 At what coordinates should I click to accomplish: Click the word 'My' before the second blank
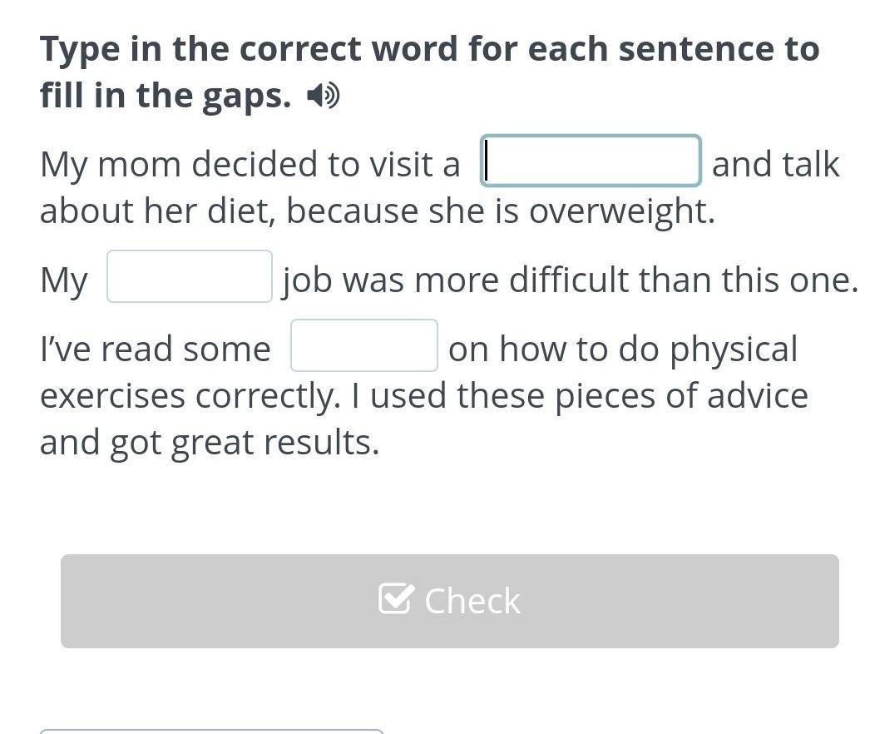(x=64, y=280)
